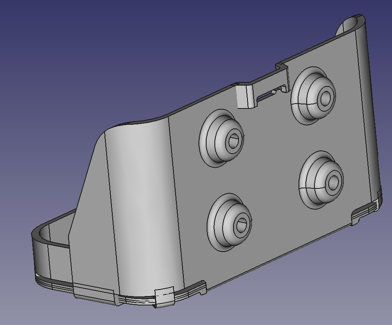
Task: Select the lower-left round boss on the plate
Action: (229, 222)
